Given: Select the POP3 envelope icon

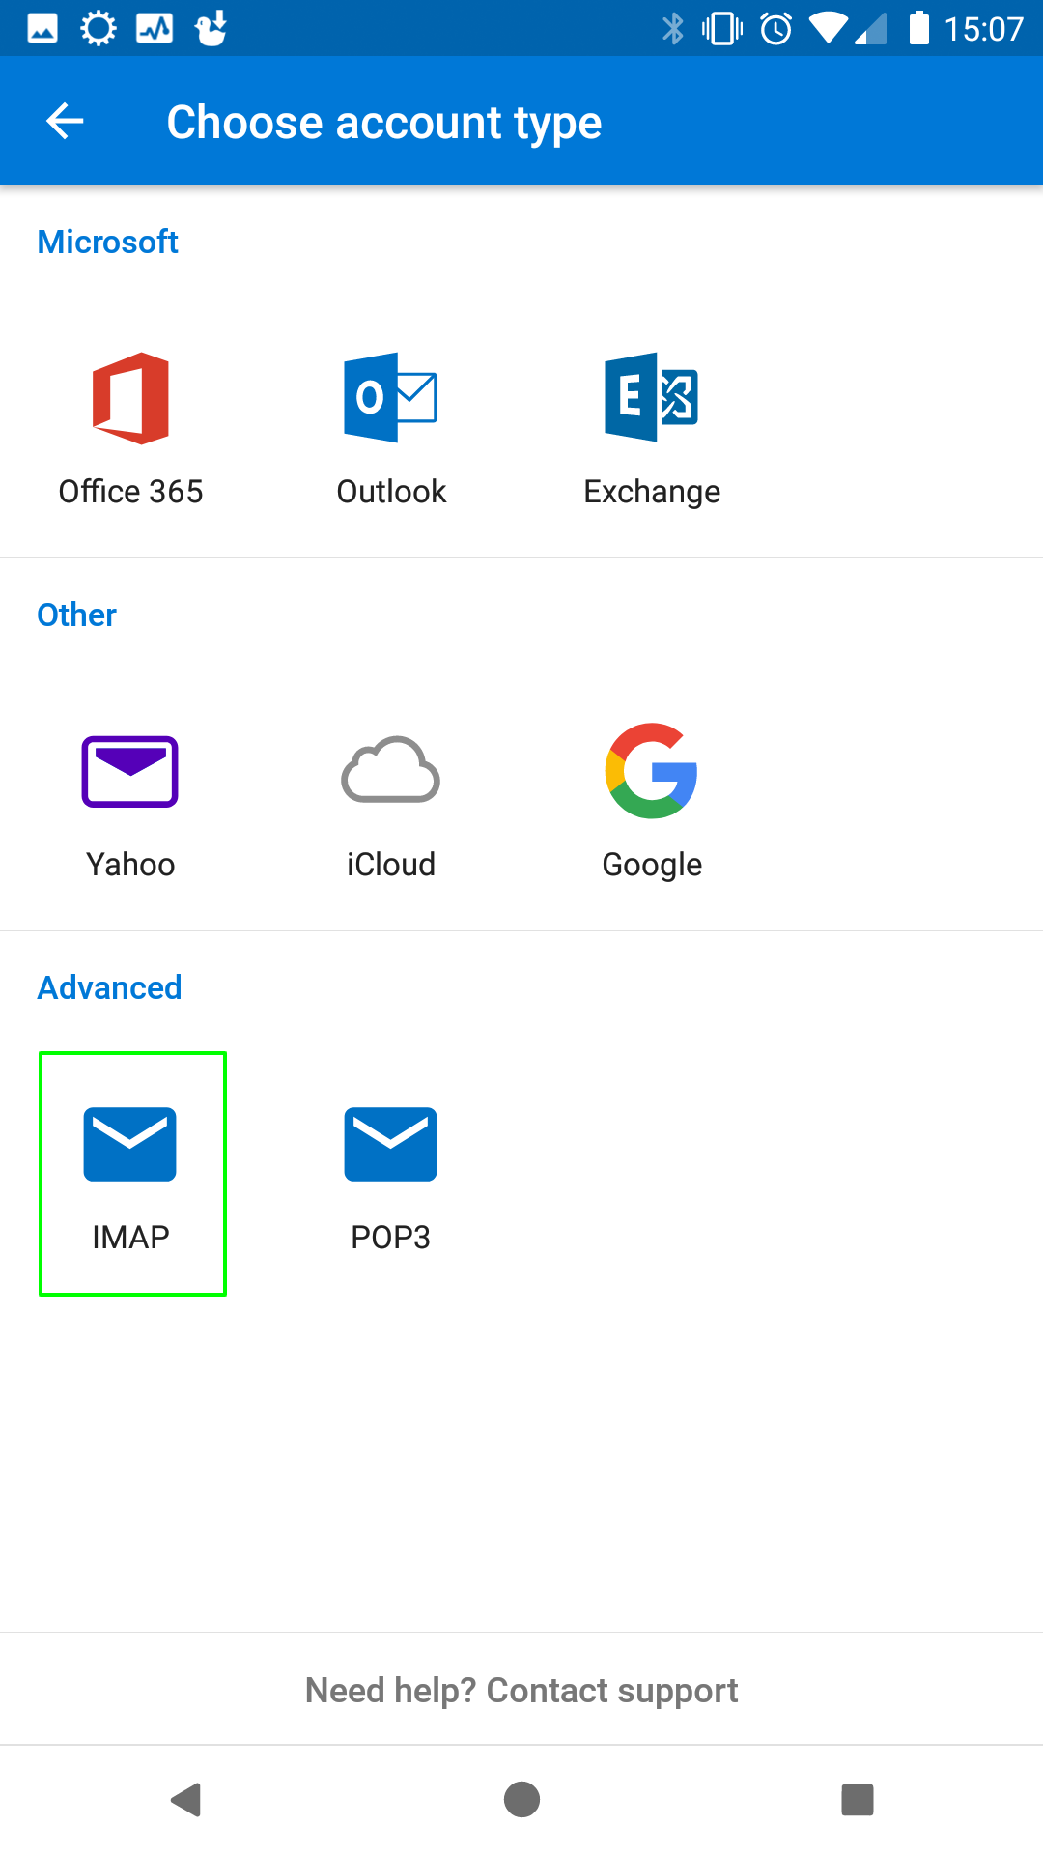Looking at the screenshot, I should coord(390,1144).
